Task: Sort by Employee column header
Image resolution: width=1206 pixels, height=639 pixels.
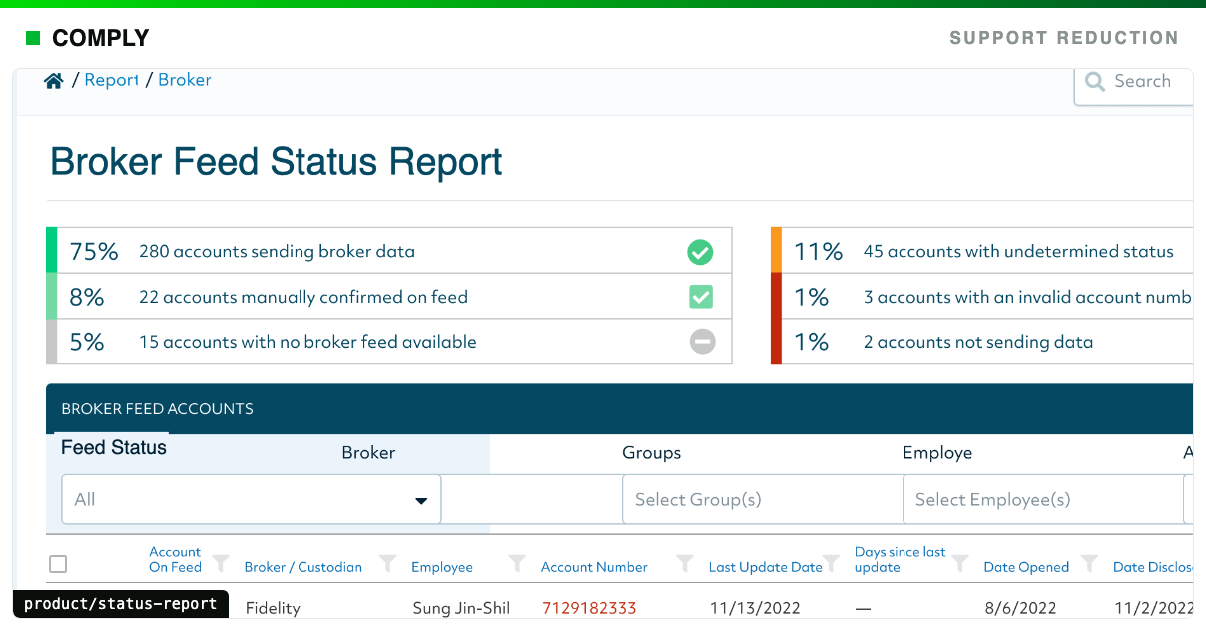Action: tap(442, 567)
